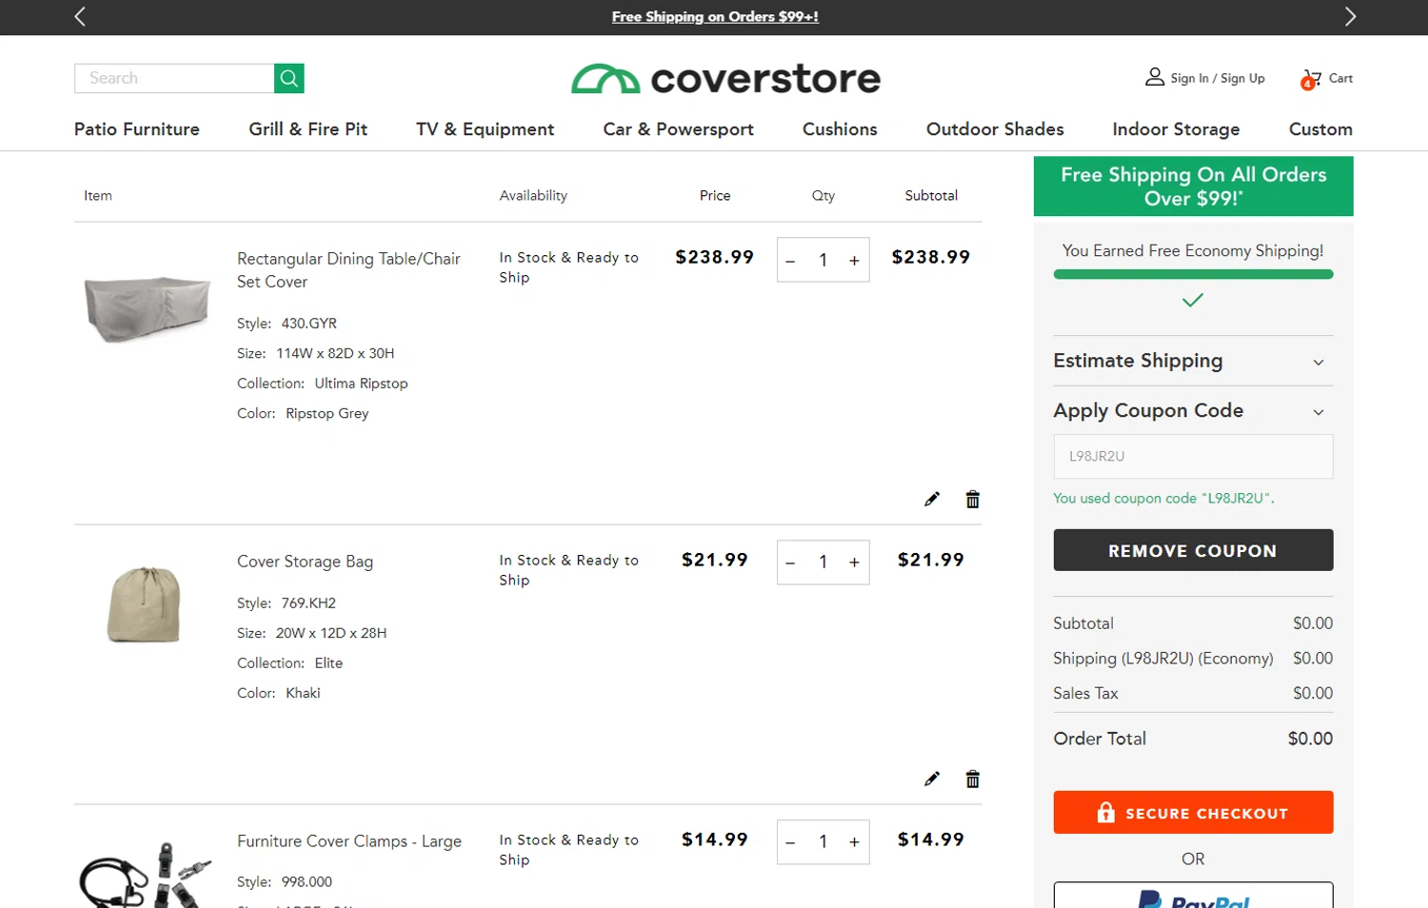Open the Cover Storage Bag product link
This screenshot has width=1428, height=908.
tap(305, 562)
